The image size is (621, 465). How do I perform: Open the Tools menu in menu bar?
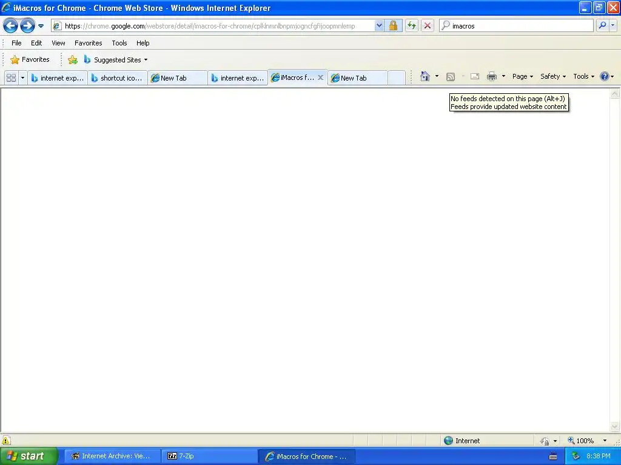[x=119, y=43]
